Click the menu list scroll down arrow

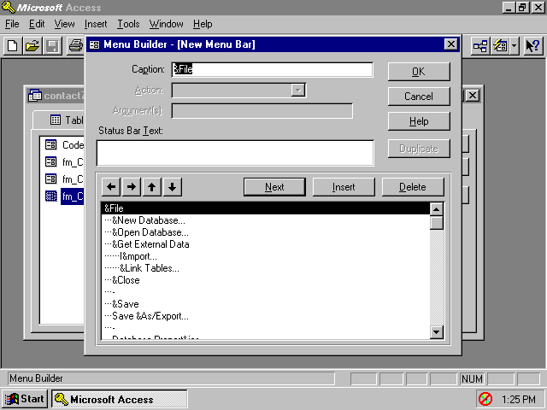click(437, 332)
